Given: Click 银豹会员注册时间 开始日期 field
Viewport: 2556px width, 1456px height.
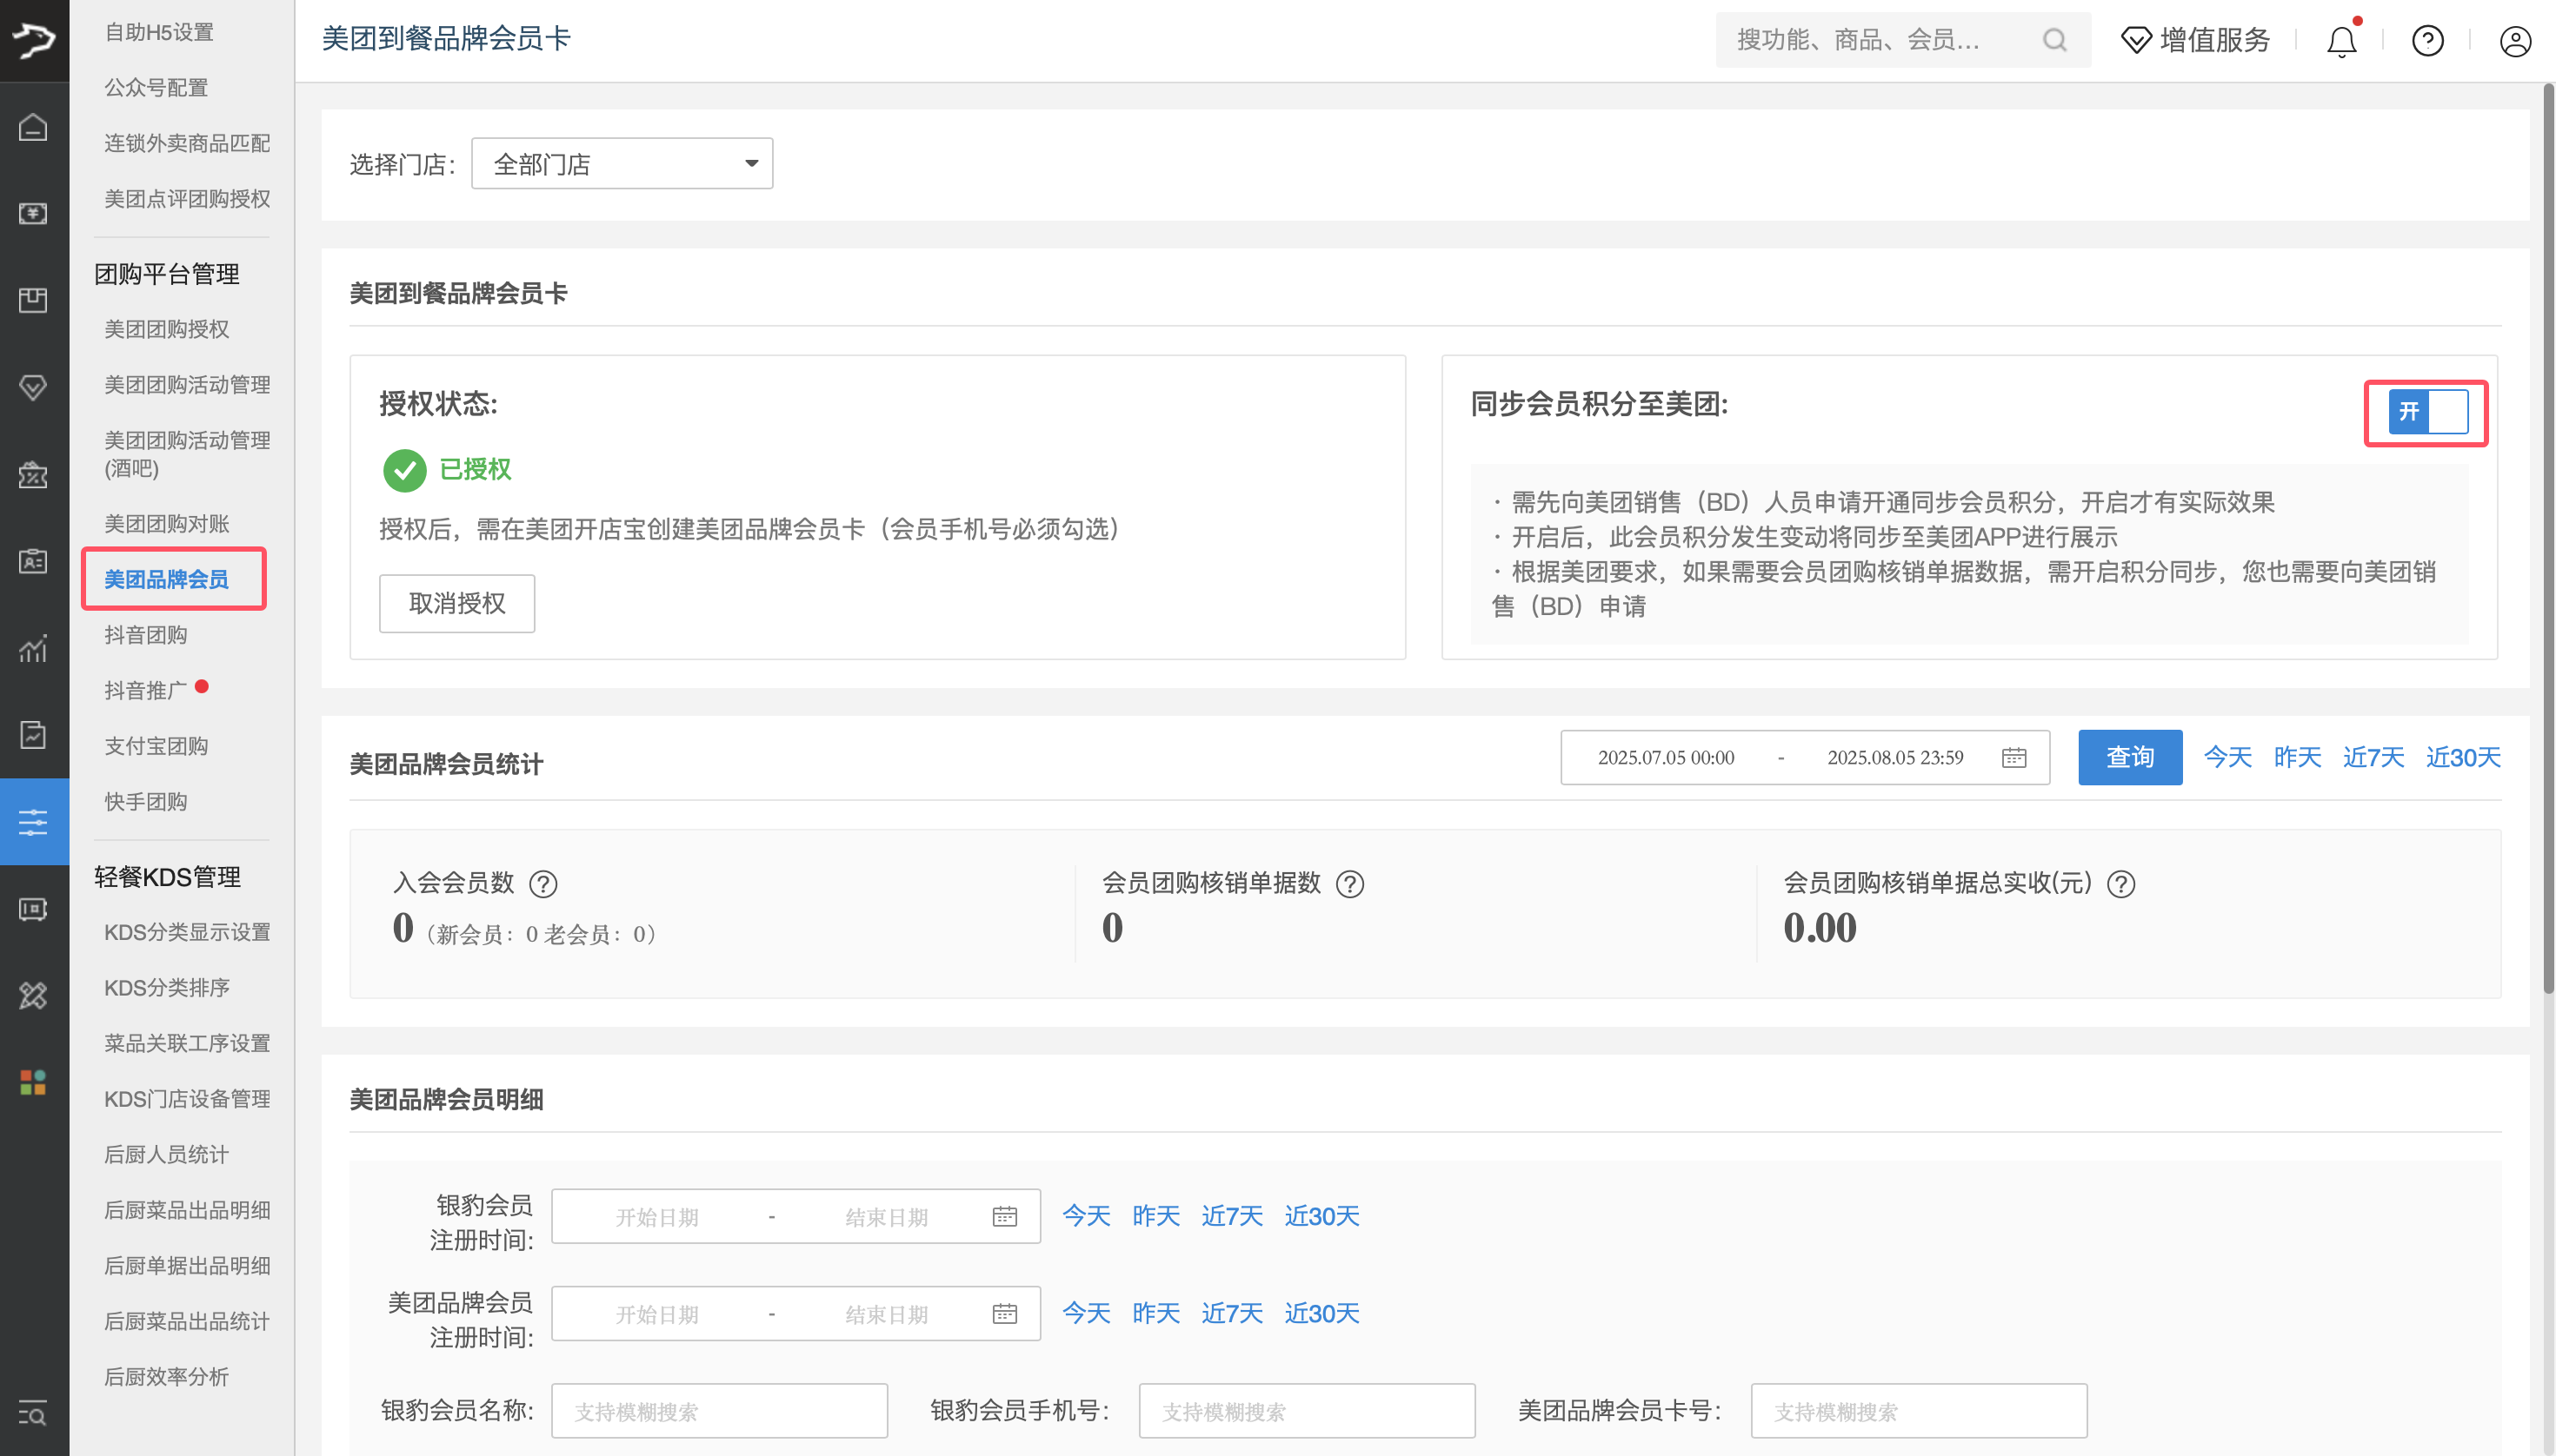Looking at the screenshot, I should pos(656,1217).
